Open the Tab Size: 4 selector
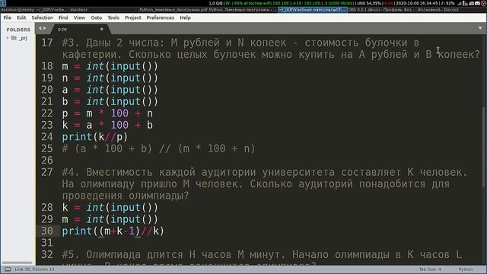487x274 pixels. [x=430, y=269]
